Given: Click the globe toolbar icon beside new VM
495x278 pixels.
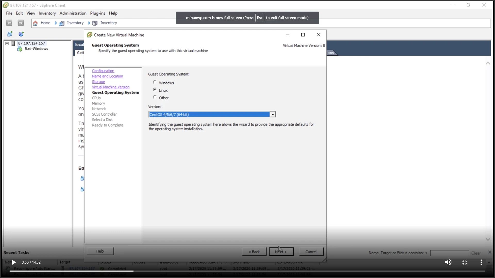Looking at the screenshot, I should point(21,34).
